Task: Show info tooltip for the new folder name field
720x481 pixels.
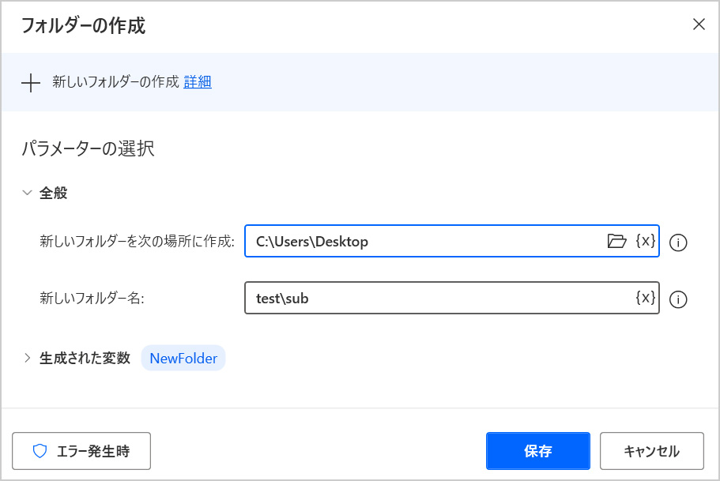Action: tap(677, 299)
